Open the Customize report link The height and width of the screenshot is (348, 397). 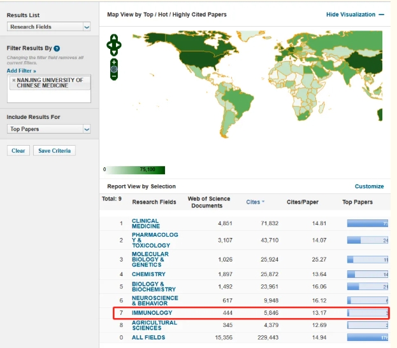(369, 186)
